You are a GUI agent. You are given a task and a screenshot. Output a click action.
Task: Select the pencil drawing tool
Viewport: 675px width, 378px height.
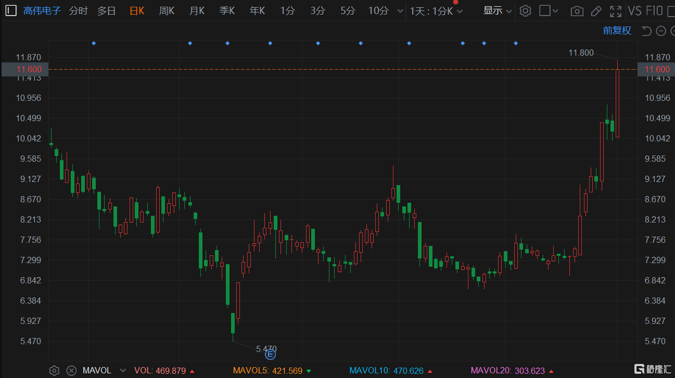(x=596, y=11)
